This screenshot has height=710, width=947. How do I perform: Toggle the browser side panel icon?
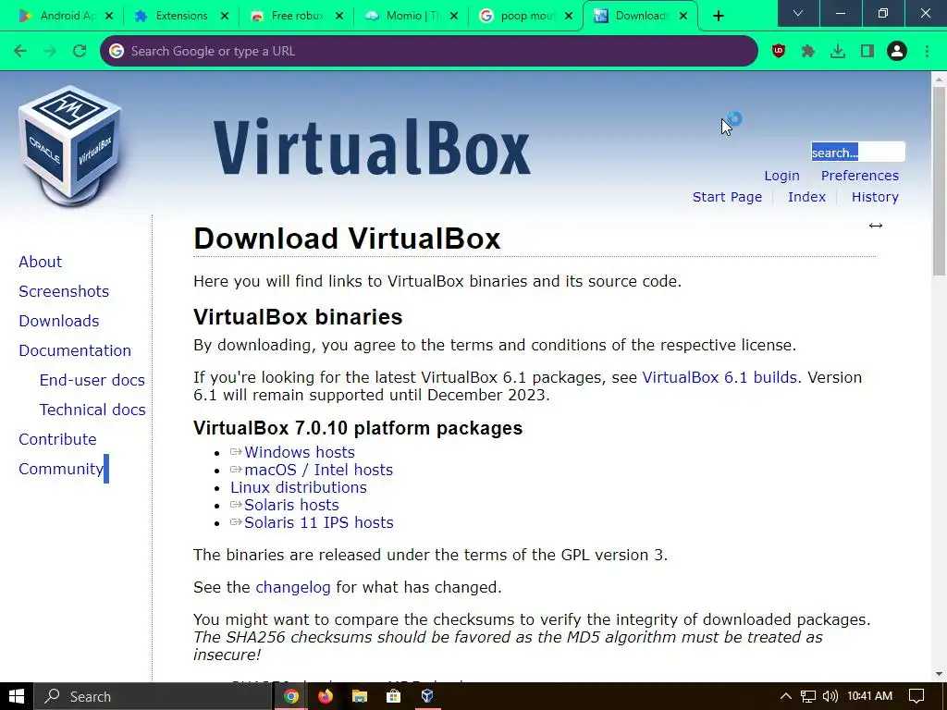tap(867, 52)
